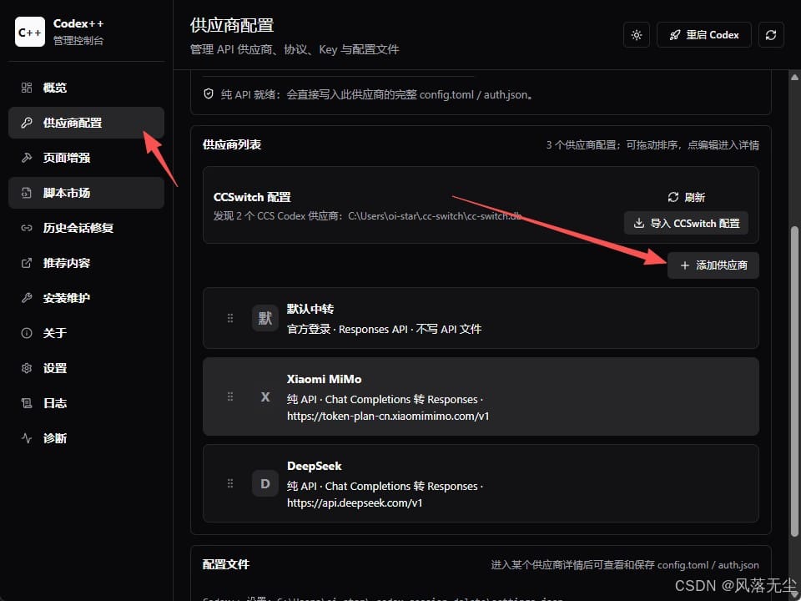The height and width of the screenshot is (601, 801).
Task: Click the gear icon beside 设置
Action: (27, 368)
